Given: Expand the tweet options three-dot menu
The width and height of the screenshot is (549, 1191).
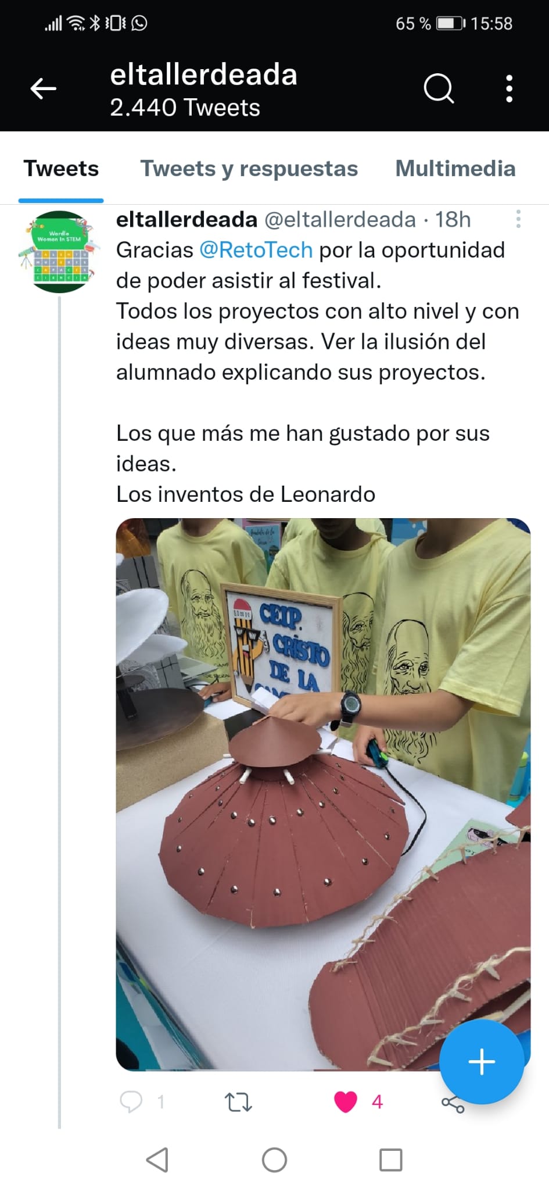Looking at the screenshot, I should (518, 219).
